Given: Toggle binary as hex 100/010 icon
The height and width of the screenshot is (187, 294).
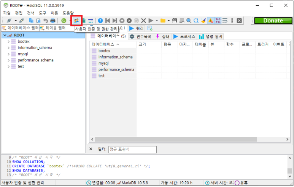Looking at the screenshot, I should (218, 20).
